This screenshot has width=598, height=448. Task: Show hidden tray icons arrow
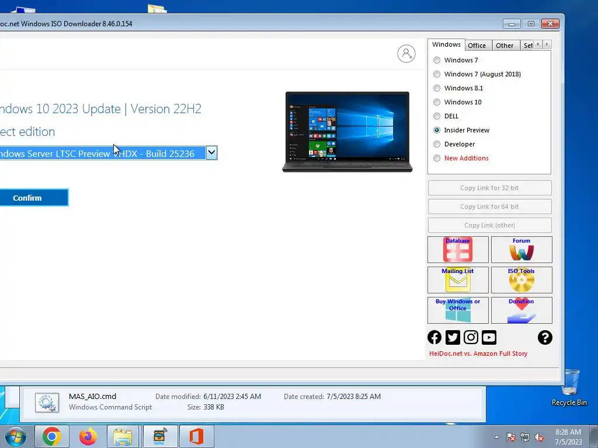click(496, 437)
